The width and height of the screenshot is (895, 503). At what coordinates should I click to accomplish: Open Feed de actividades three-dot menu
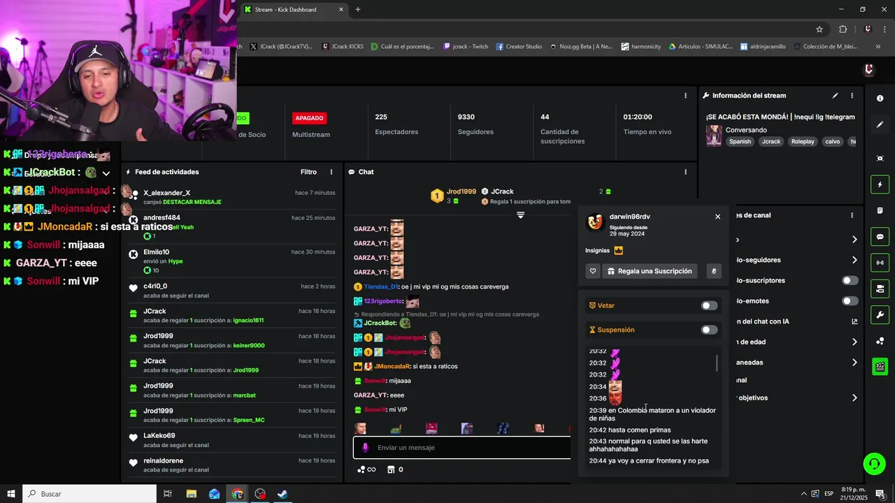coord(331,172)
